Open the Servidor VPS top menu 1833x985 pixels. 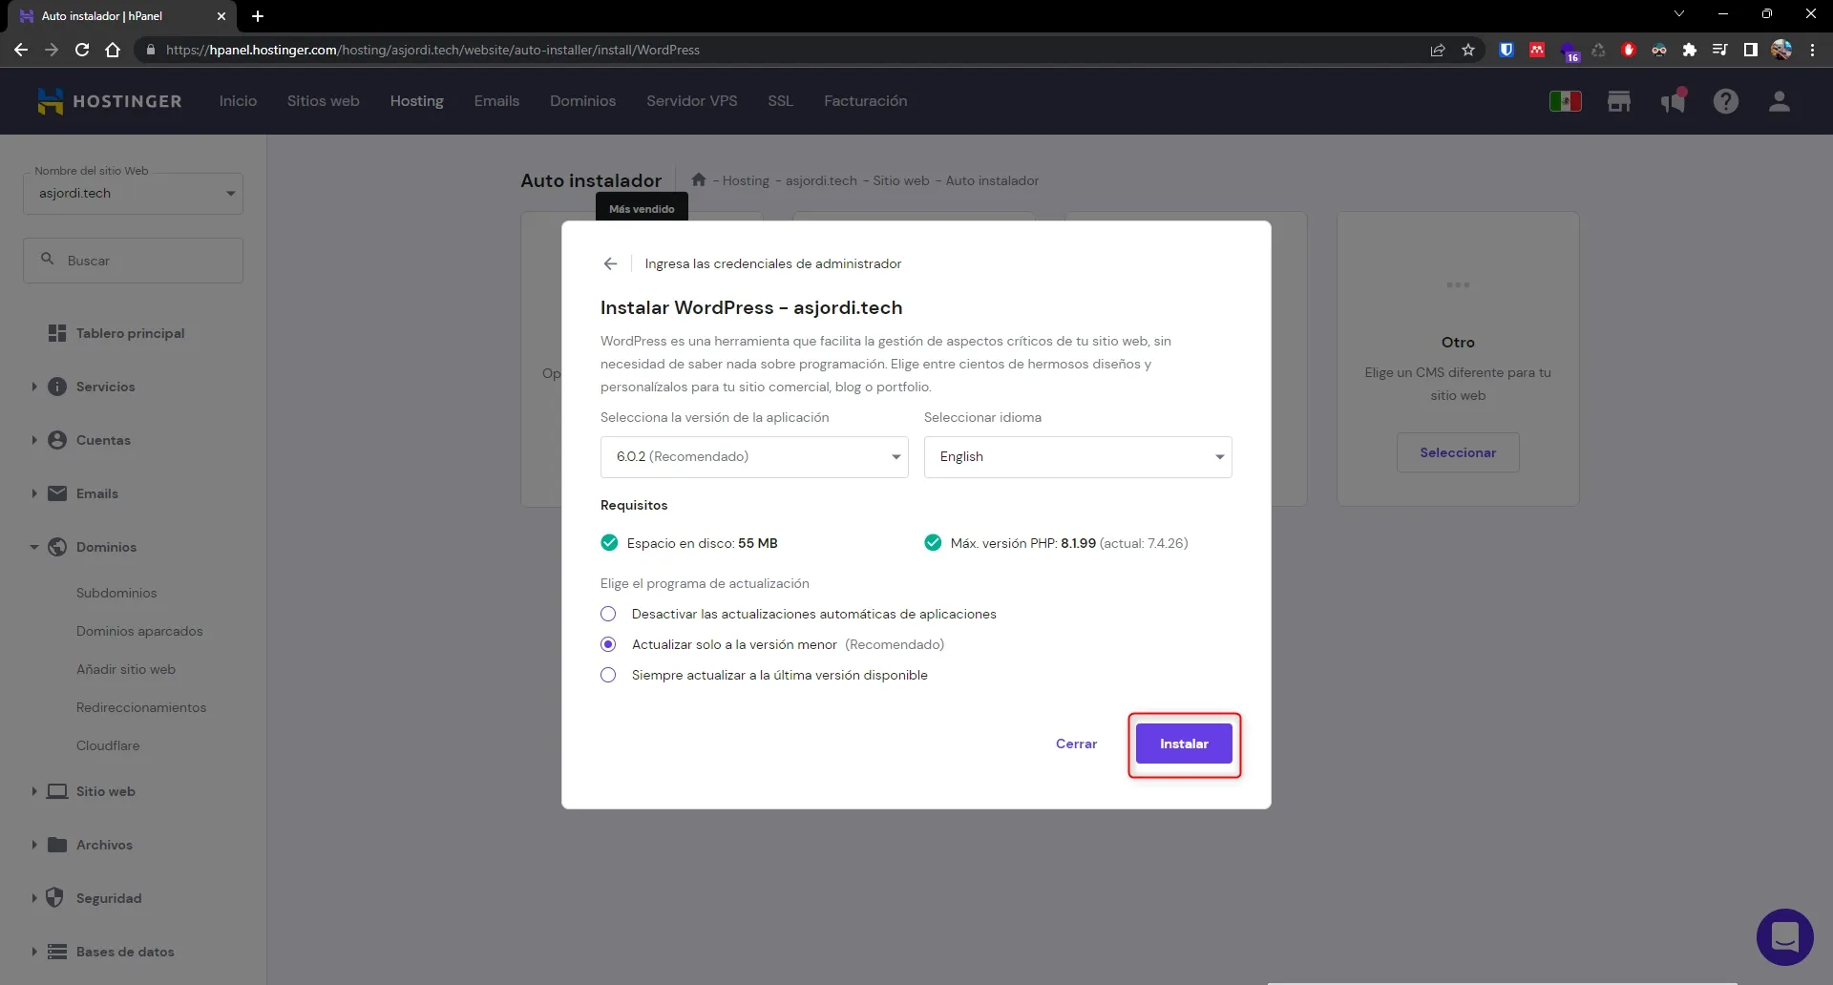(692, 101)
